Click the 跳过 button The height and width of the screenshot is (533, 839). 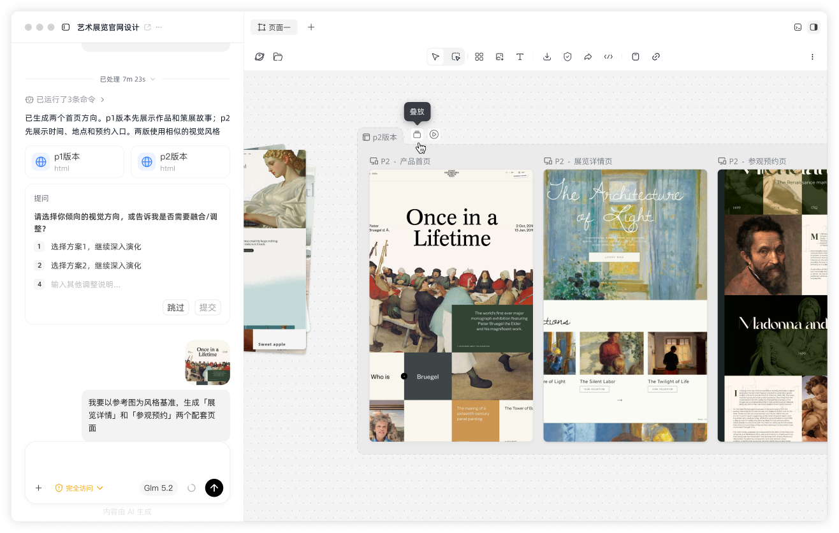click(176, 307)
